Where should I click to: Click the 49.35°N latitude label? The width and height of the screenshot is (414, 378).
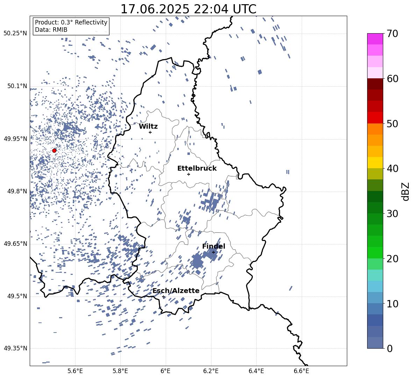[15, 348]
